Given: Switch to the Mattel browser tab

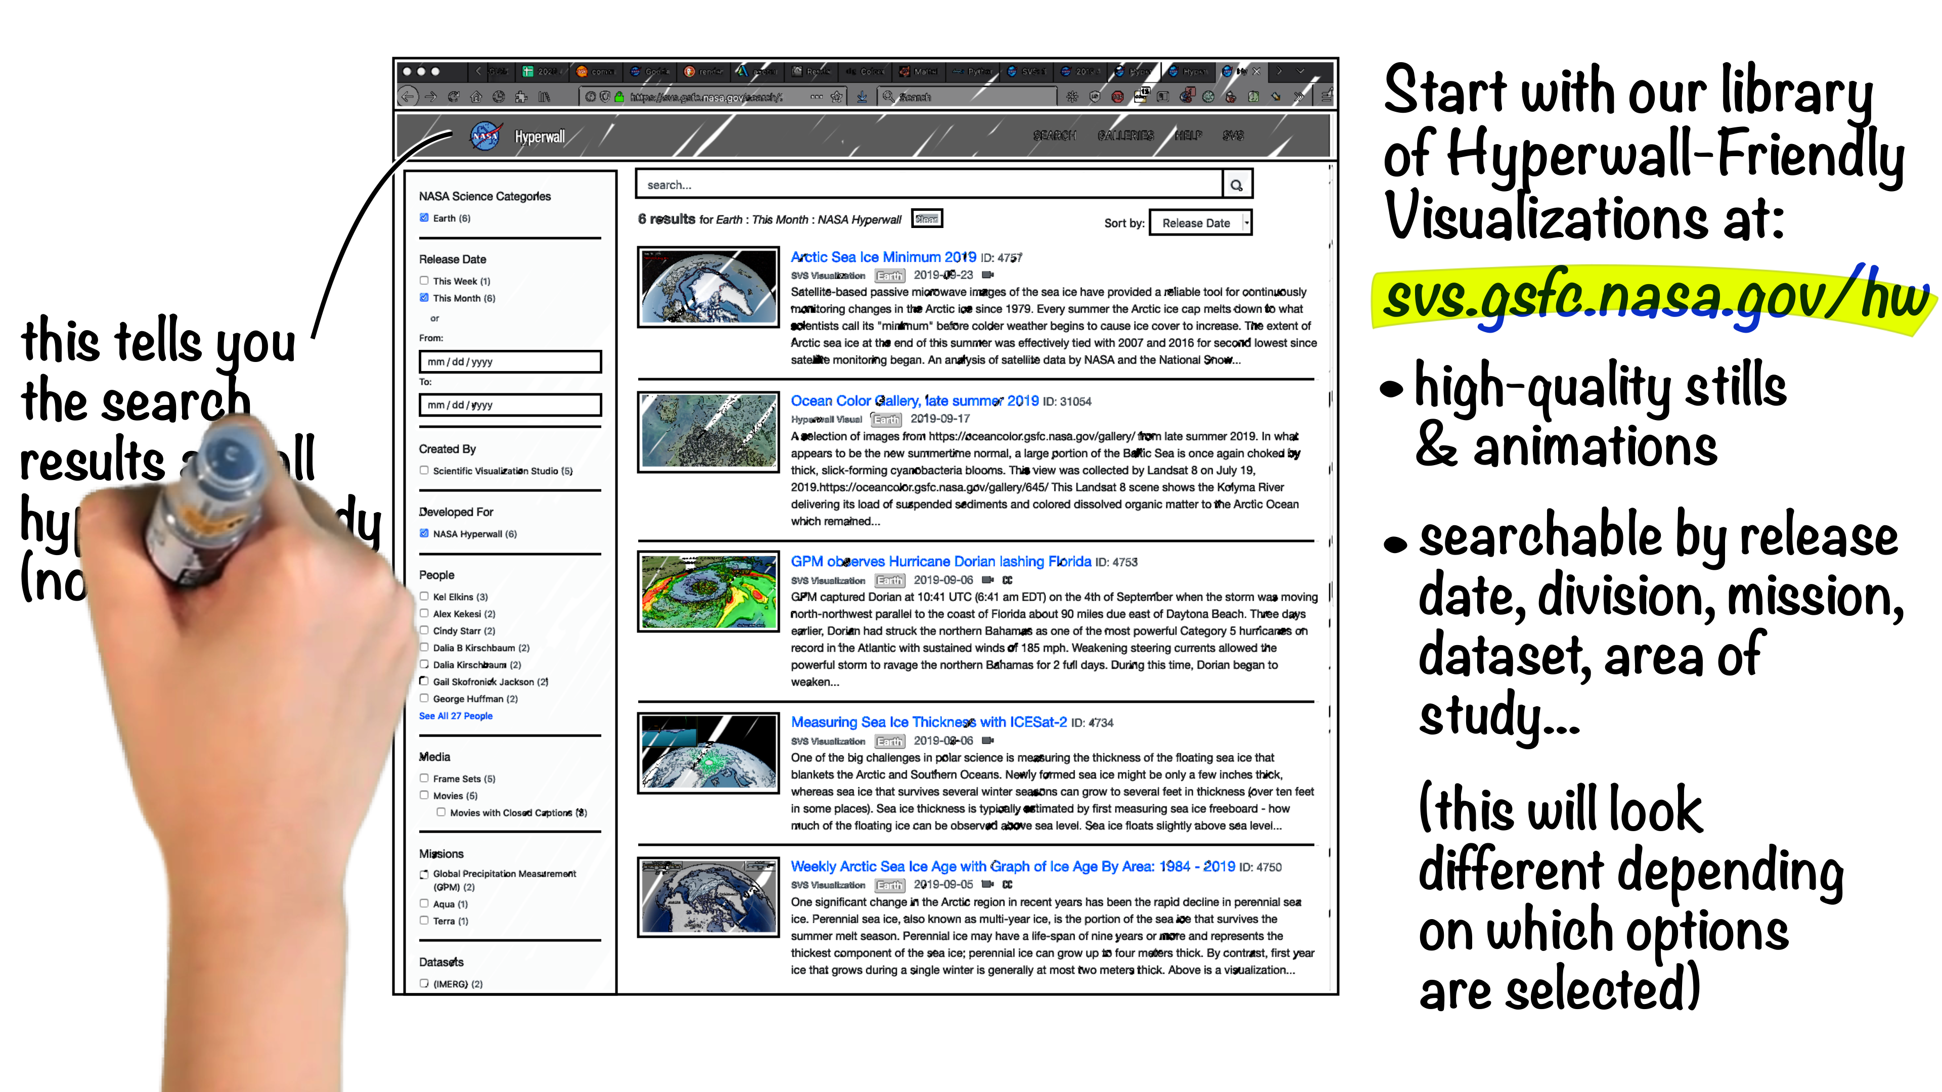Looking at the screenshot, I should [918, 72].
